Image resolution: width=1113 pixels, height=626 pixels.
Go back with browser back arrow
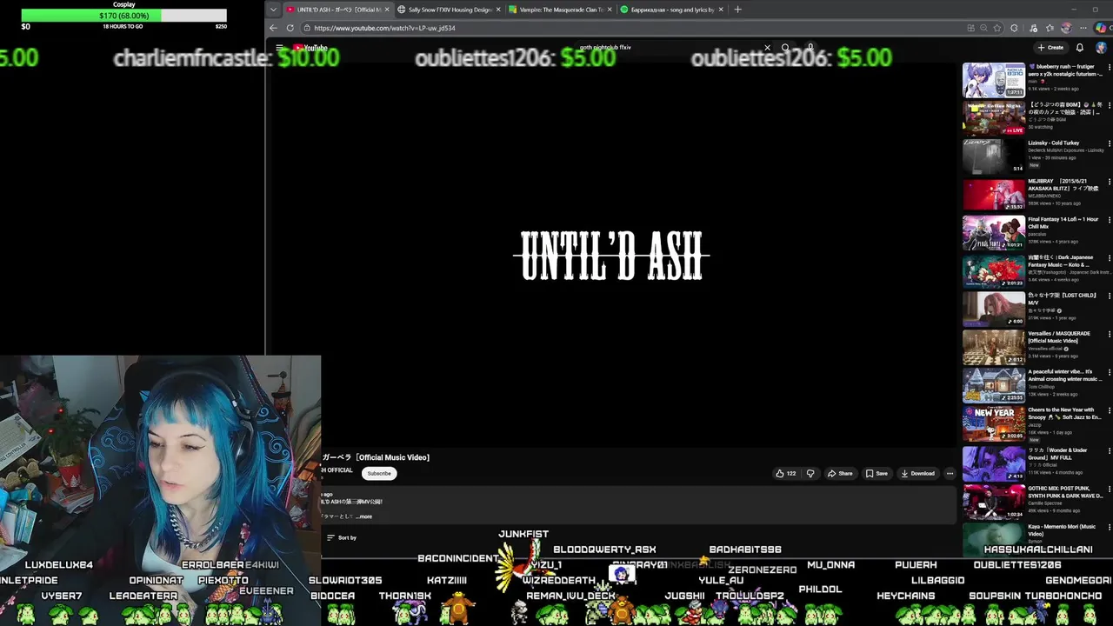(x=273, y=28)
